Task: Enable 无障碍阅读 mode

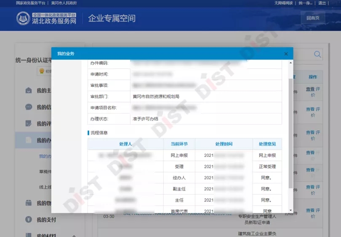Action: (283, 3)
